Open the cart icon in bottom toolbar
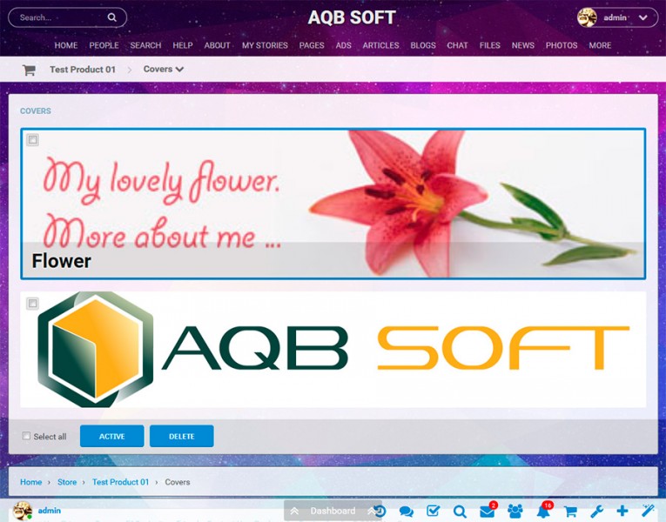The width and height of the screenshot is (666, 522). point(570,512)
